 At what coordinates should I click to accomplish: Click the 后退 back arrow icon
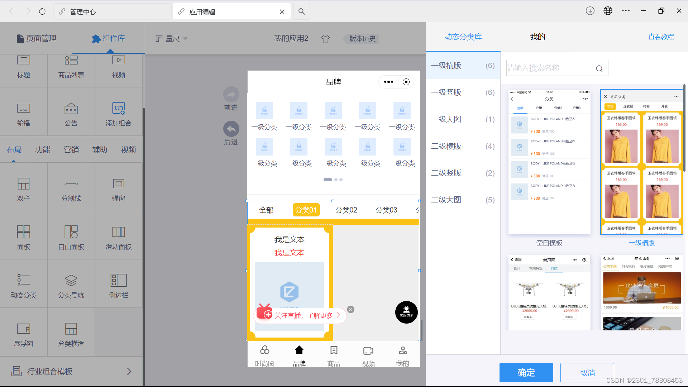(x=231, y=129)
